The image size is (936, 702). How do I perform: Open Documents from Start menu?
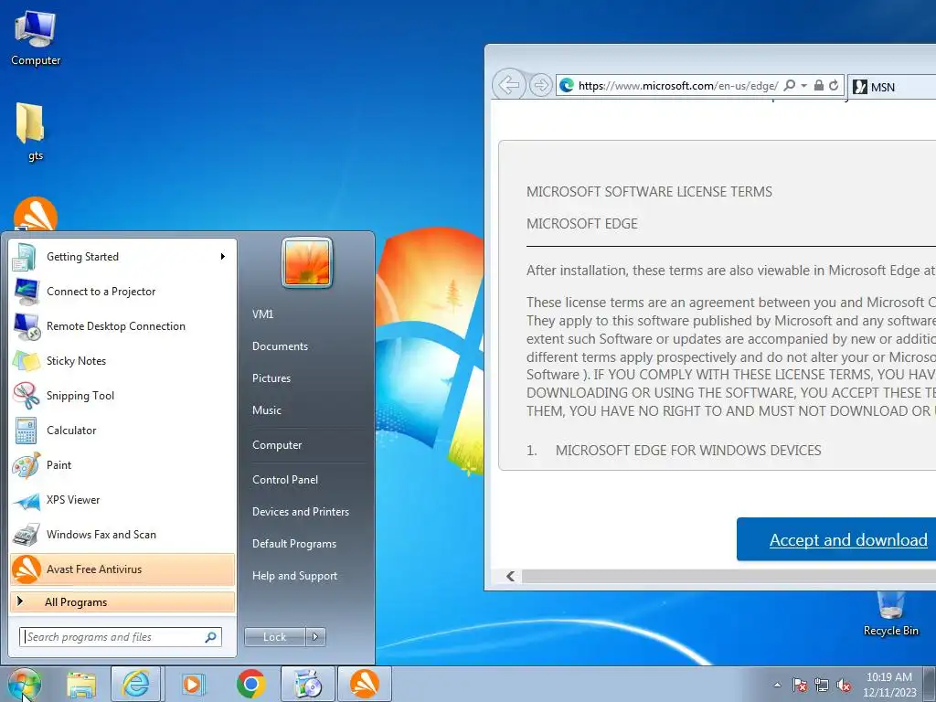pos(280,346)
